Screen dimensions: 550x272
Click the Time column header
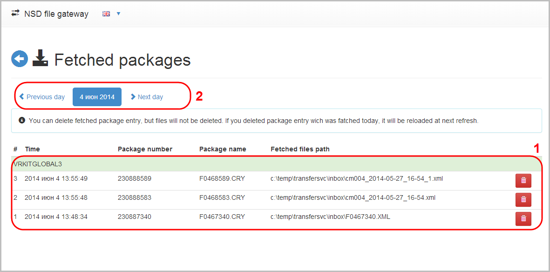coord(32,149)
